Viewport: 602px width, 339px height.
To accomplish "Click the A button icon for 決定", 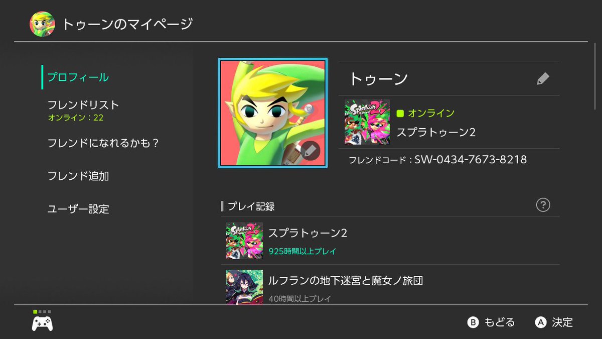I will [x=540, y=322].
